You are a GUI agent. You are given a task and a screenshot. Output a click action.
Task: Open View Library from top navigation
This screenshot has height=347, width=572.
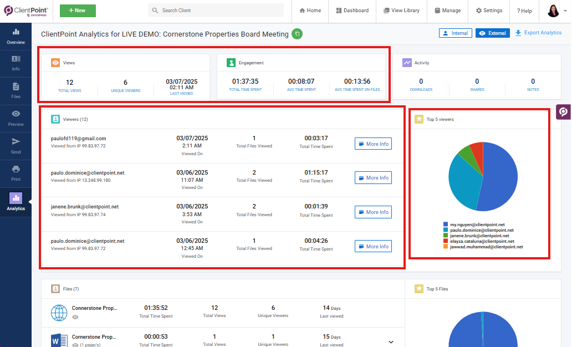click(x=401, y=11)
